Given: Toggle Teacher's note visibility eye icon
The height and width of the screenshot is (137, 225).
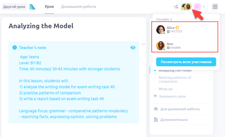Looking at the screenshot, I should pyautogui.click(x=133, y=48).
